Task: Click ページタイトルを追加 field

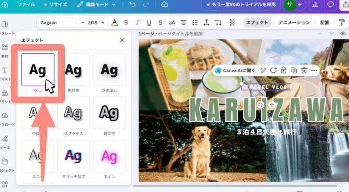Action: (180, 34)
